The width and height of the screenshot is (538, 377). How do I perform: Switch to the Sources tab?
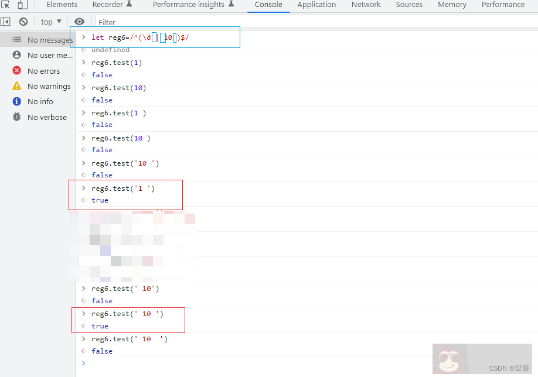(x=409, y=5)
